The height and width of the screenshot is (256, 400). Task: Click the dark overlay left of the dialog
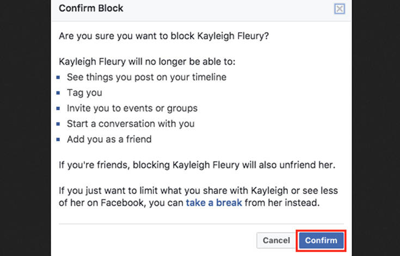tap(26, 127)
